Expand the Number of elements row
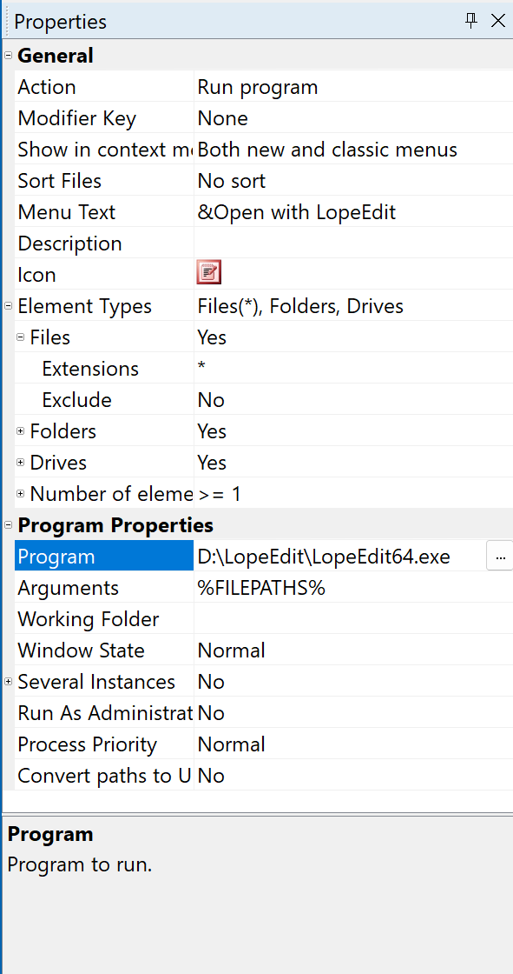The height and width of the screenshot is (974, 513). tap(21, 494)
